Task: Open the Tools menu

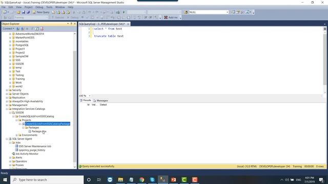Action: click(49, 7)
